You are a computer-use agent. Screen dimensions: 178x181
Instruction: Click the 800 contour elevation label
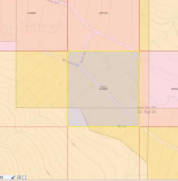point(73,145)
